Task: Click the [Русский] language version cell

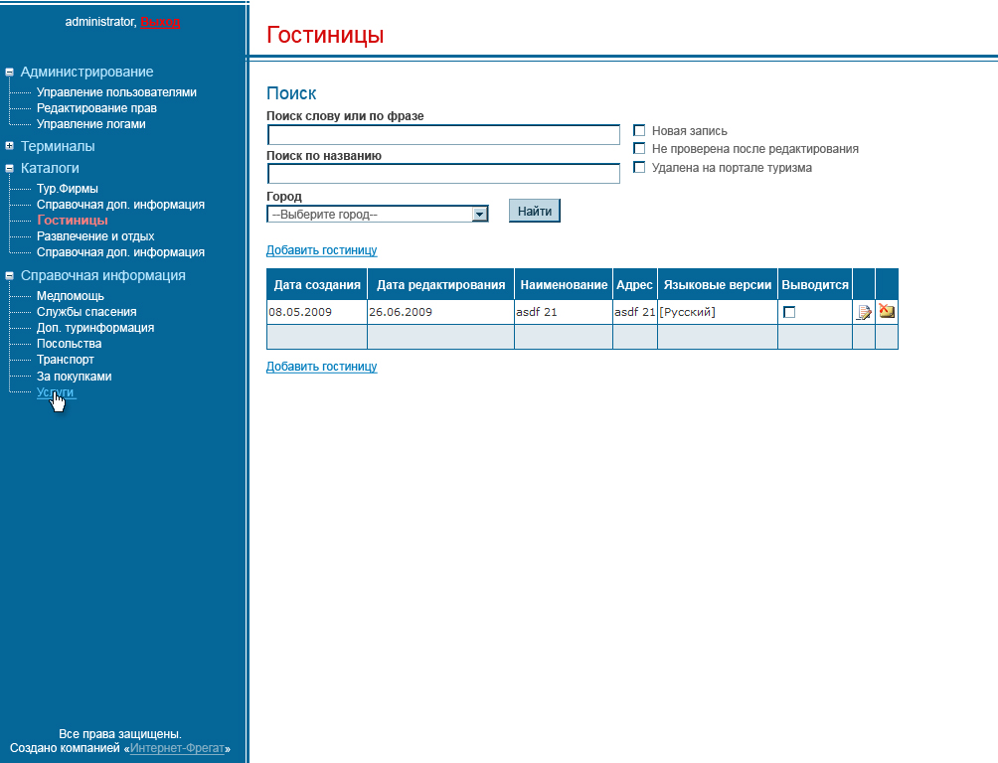Action: 718,313
